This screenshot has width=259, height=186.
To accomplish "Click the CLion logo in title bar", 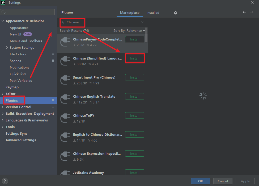I will click(x=3, y=2).
